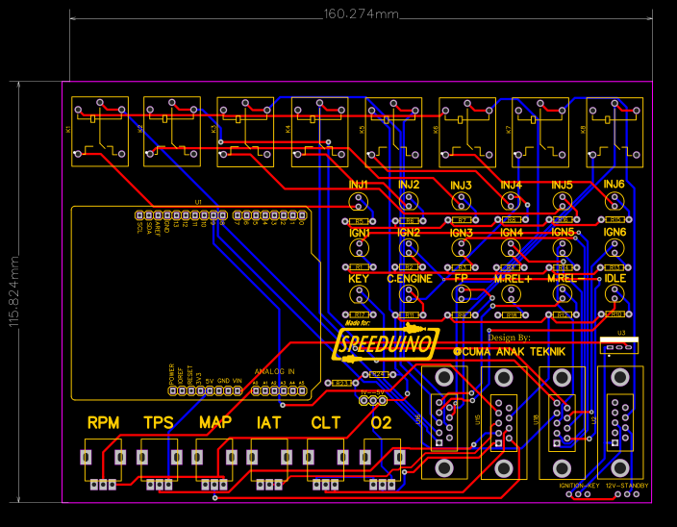Select relay K7 footprint
This screenshot has height=527, width=677.
click(x=540, y=133)
